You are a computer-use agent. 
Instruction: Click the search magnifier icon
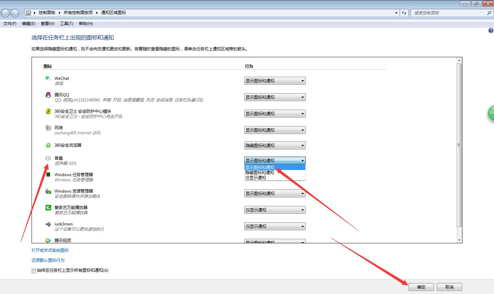pyautogui.click(x=489, y=13)
